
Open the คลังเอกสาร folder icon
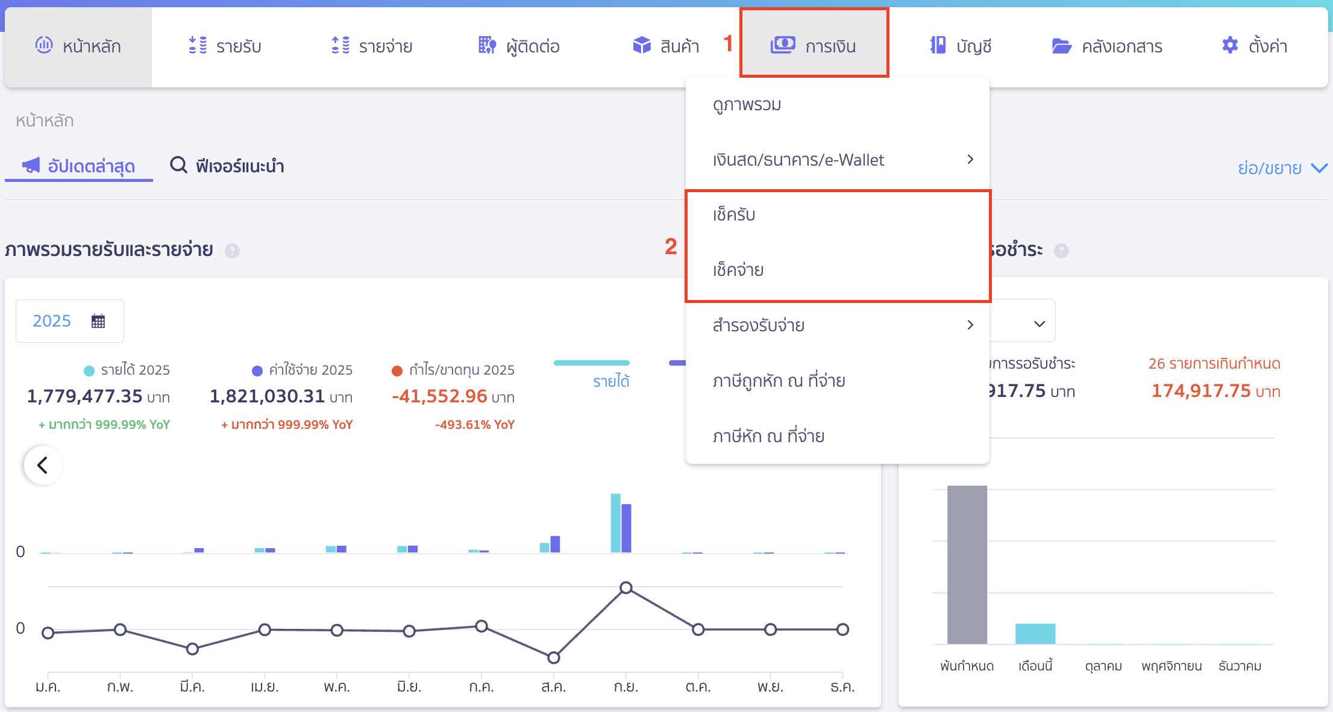[1061, 46]
